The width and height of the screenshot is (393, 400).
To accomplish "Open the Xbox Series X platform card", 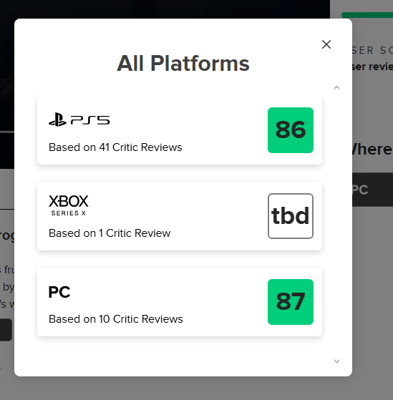I will pos(180,216).
